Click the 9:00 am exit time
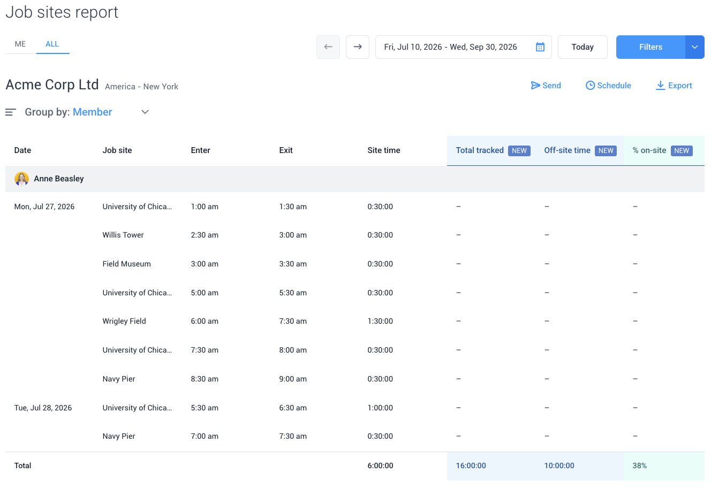 293,379
